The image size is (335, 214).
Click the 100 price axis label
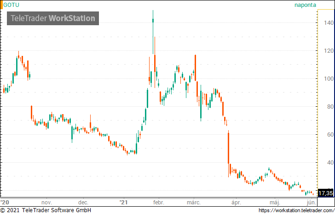[329, 79]
